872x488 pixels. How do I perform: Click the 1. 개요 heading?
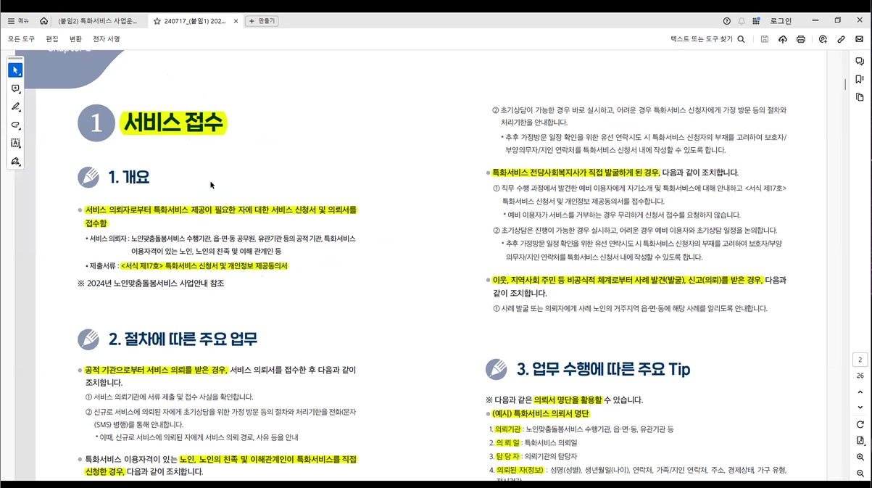coord(129,177)
